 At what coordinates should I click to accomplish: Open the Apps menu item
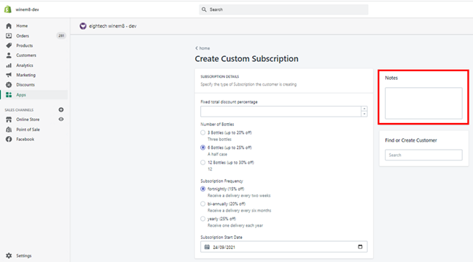click(21, 95)
